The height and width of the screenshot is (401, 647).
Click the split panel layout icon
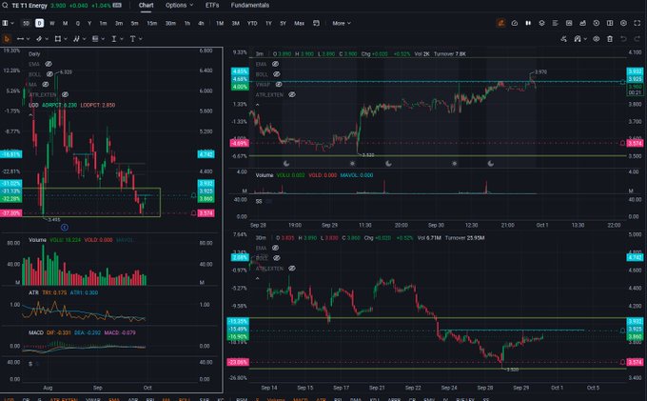610,24
